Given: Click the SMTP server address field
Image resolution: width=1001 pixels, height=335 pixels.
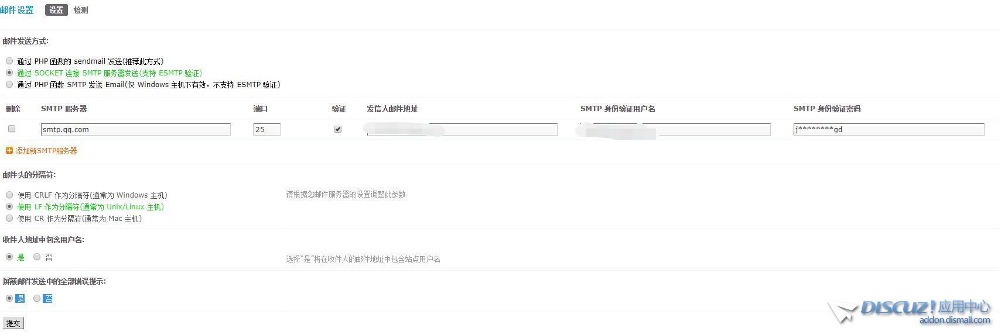Looking at the screenshot, I should click(135, 129).
